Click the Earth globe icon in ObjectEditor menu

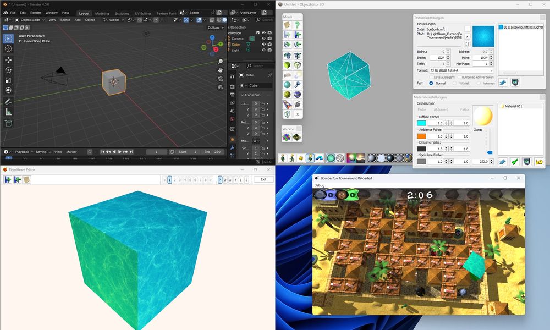297,95
